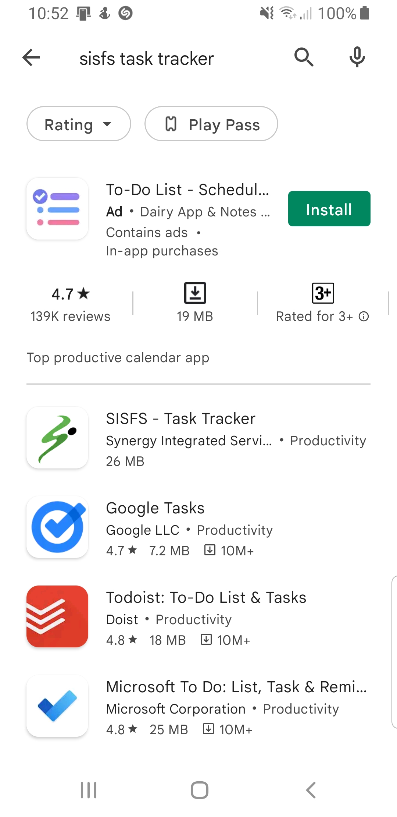This screenshot has height=817, width=397.
Task: Open the SISFS Task Tracker app icon
Action: click(x=57, y=438)
